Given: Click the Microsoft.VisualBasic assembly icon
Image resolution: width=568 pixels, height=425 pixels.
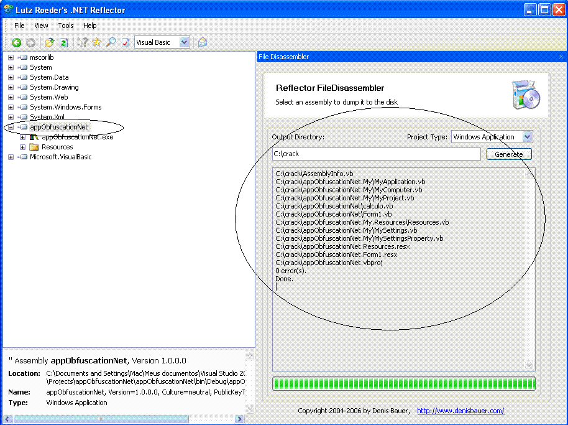Looking at the screenshot, I should [22, 157].
